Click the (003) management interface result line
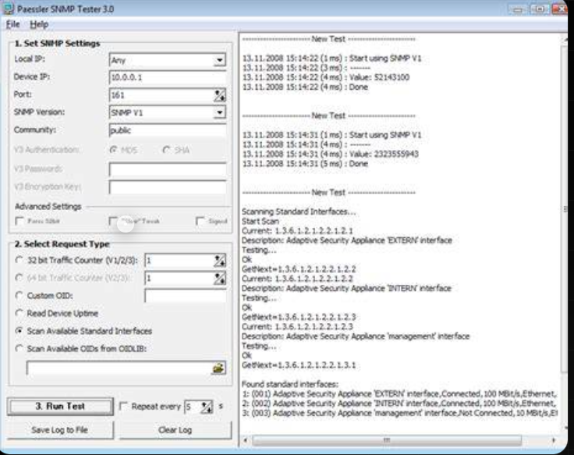Screen dimensions: 574x455 pyautogui.click(x=399, y=413)
